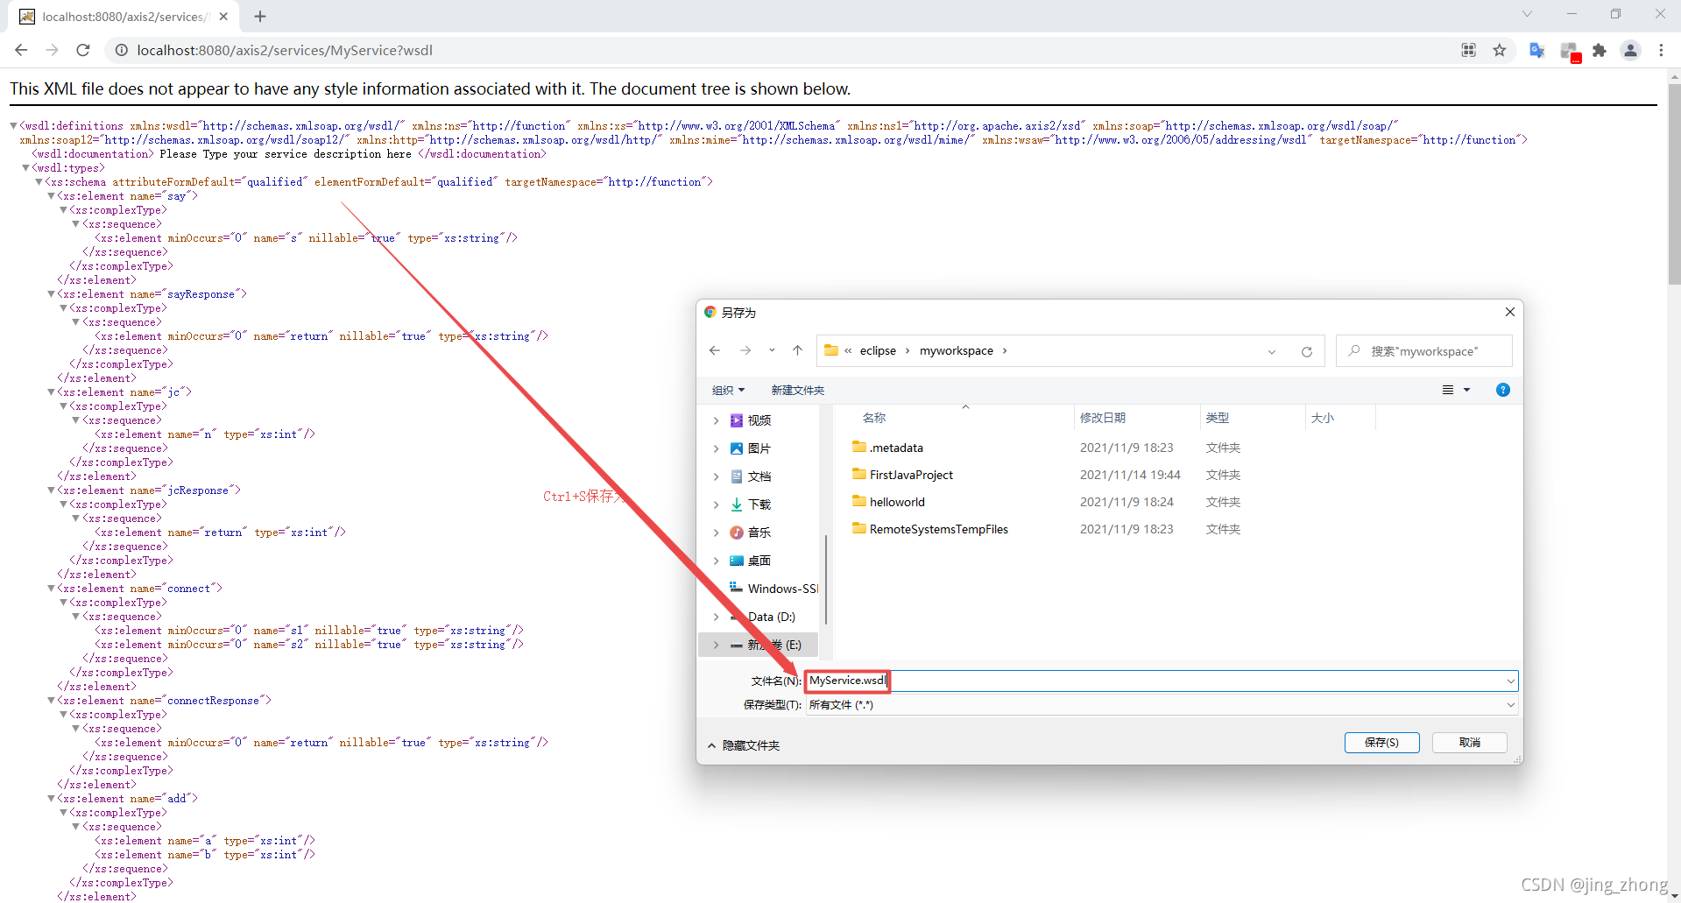Click 新建文件夹 to create a folder
This screenshot has height=903, width=1681.
pos(797,390)
